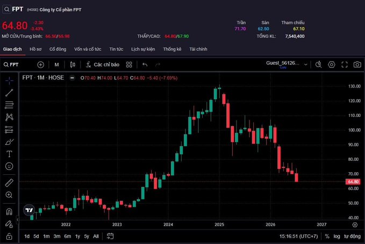Toggle lock all drawings padlock

[x=9, y=236]
